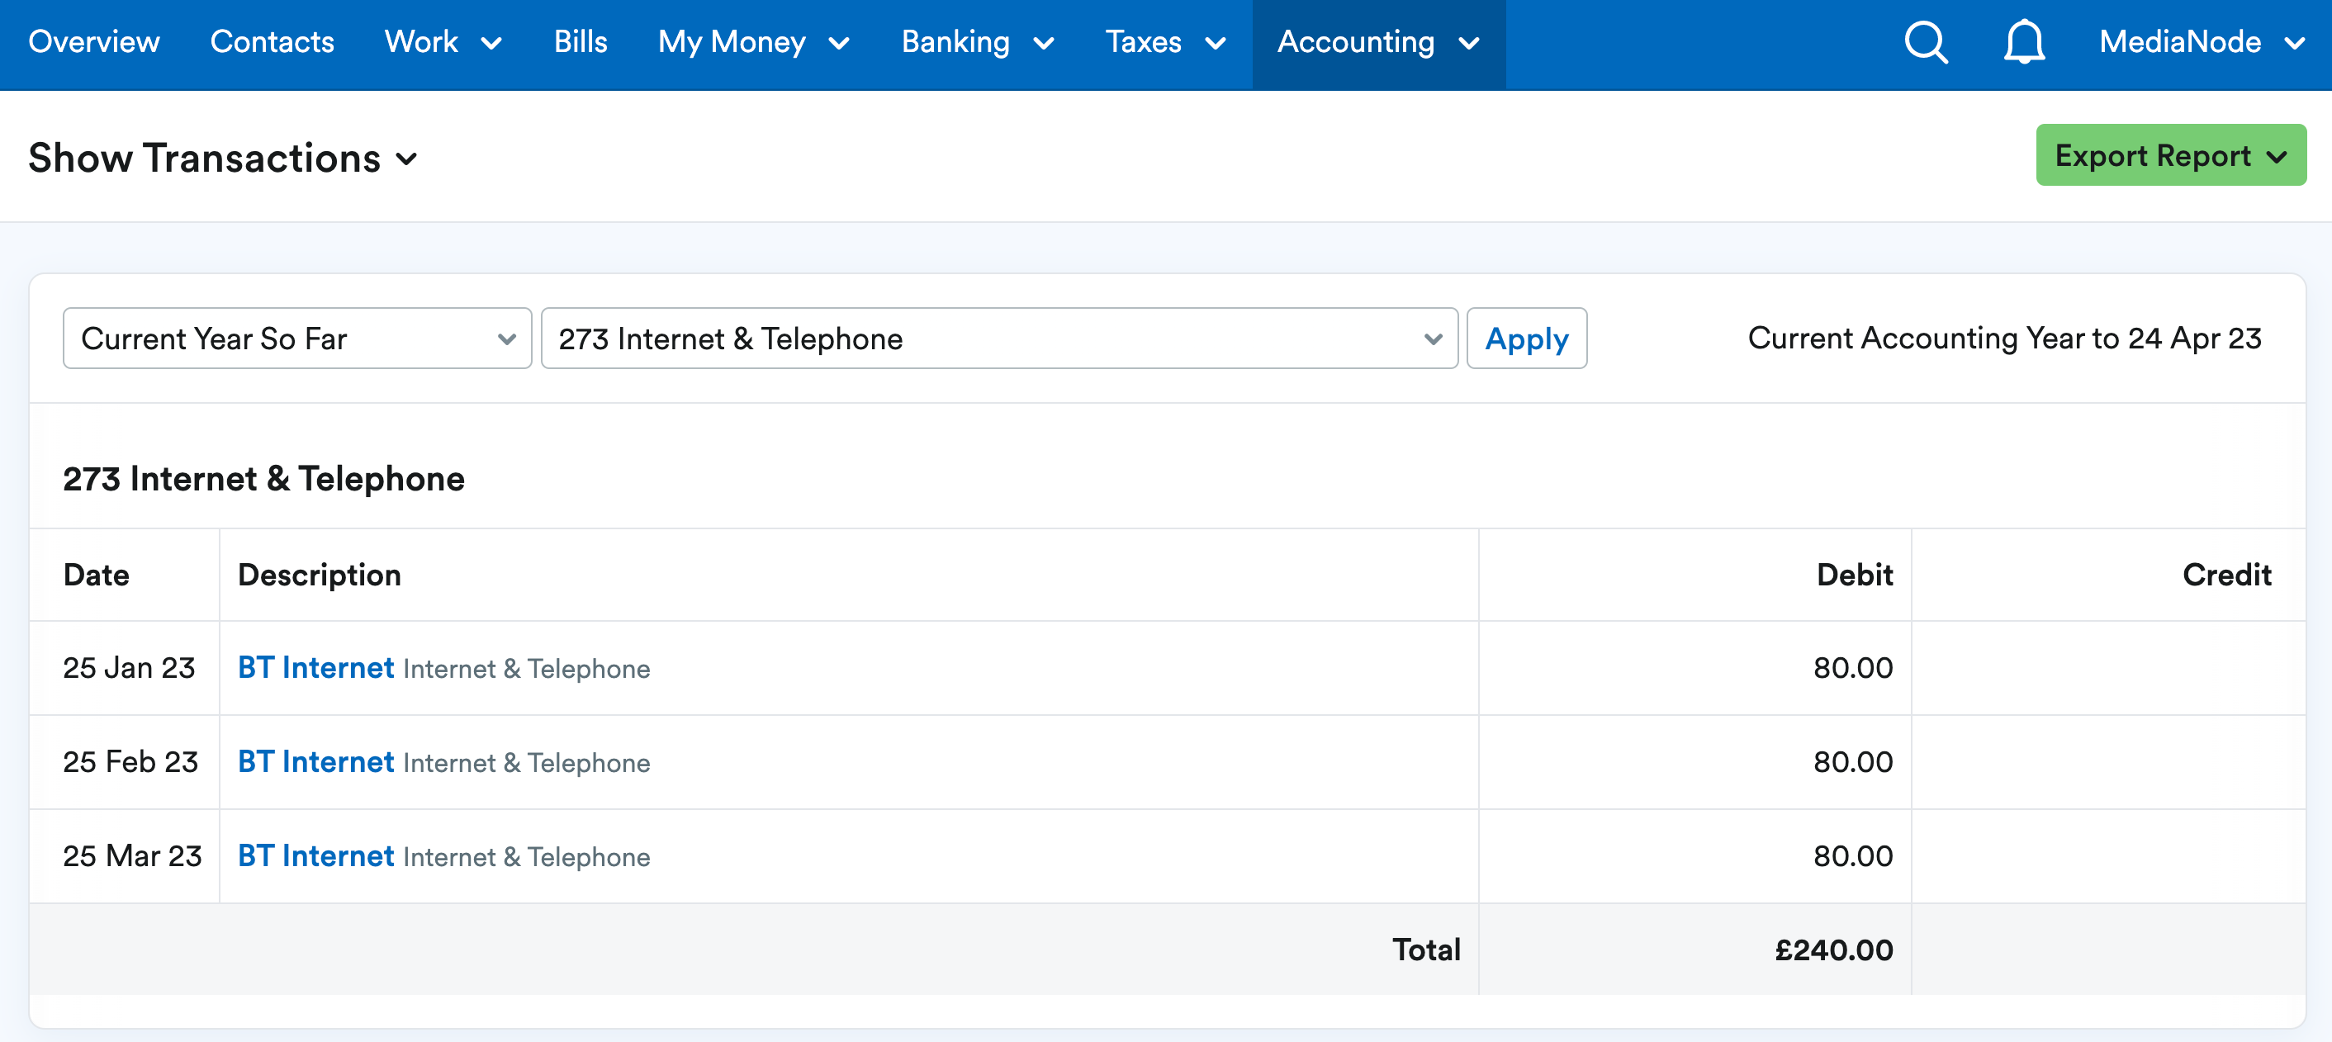The image size is (2332, 1042).
Task: Open the Export Report dropdown
Action: 2170,156
